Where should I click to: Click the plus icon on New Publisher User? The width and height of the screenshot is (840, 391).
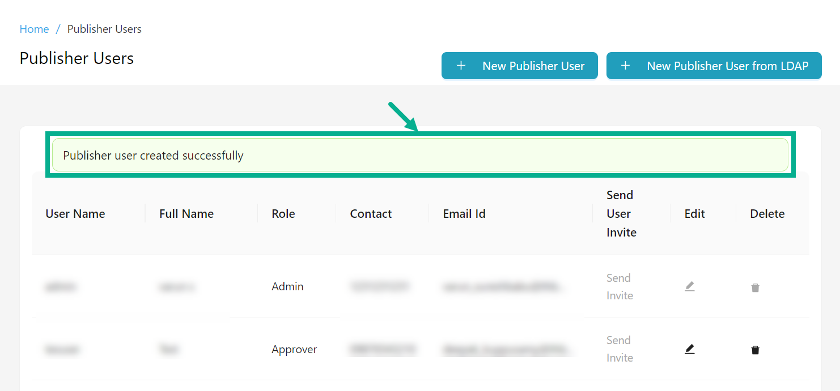tap(461, 66)
